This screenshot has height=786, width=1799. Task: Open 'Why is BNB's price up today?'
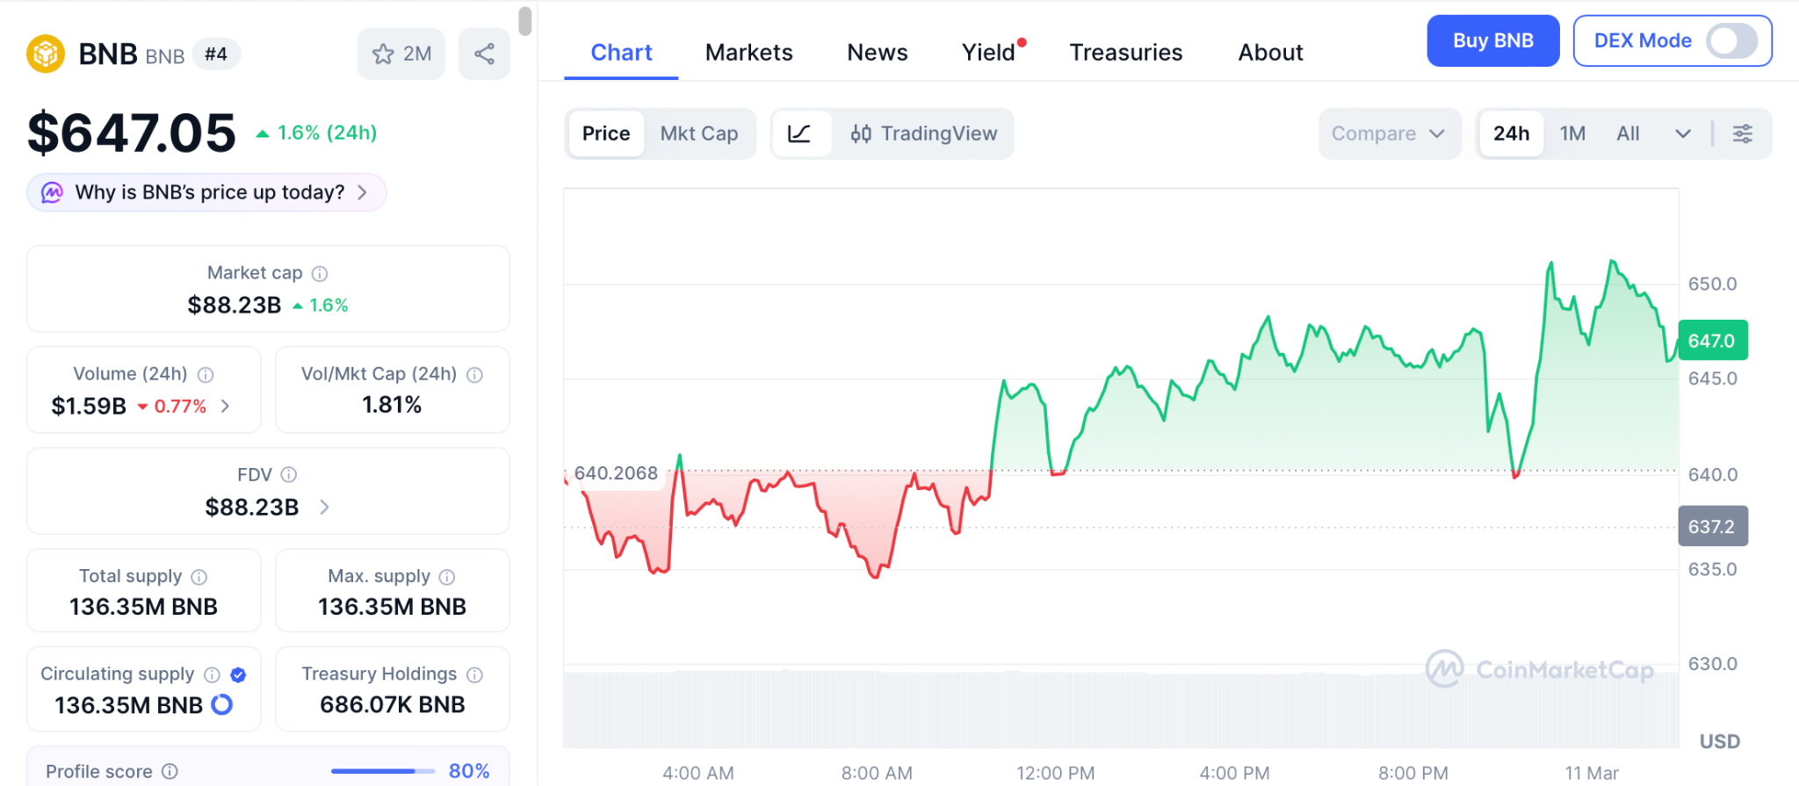point(207,192)
